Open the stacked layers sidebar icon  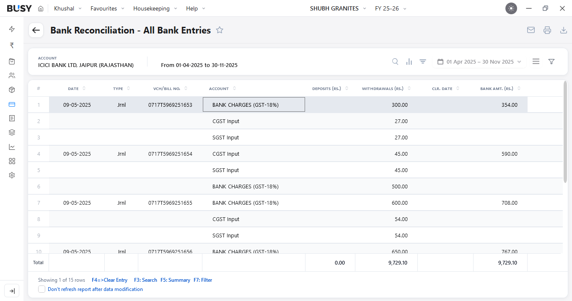[x=12, y=133]
